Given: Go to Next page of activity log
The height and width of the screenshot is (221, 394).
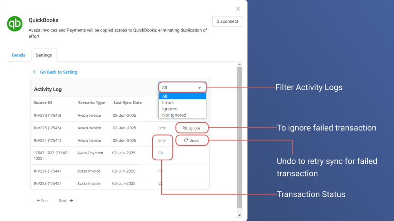Looking at the screenshot, I should pos(65,200).
